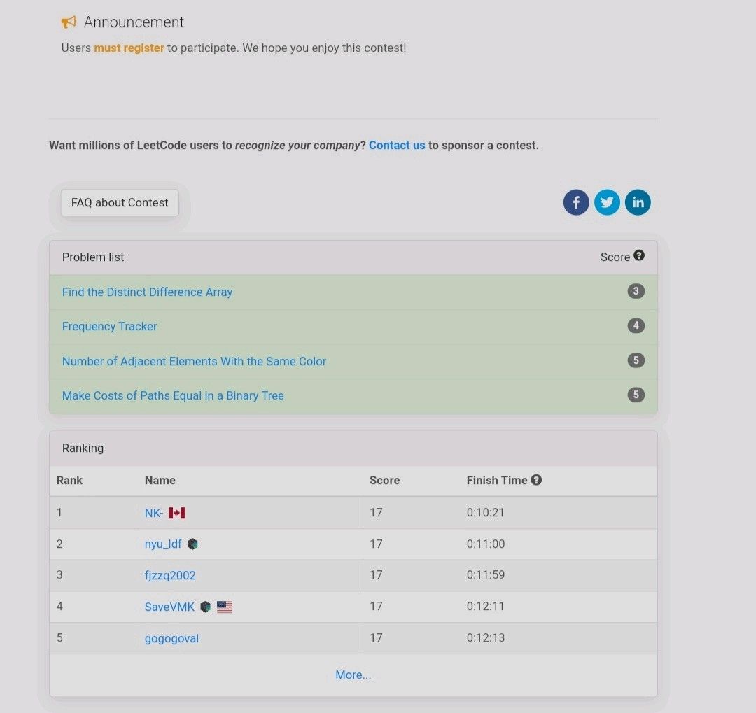Click the Score help question icon
This screenshot has height=713, width=756.
pyautogui.click(x=639, y=256)
